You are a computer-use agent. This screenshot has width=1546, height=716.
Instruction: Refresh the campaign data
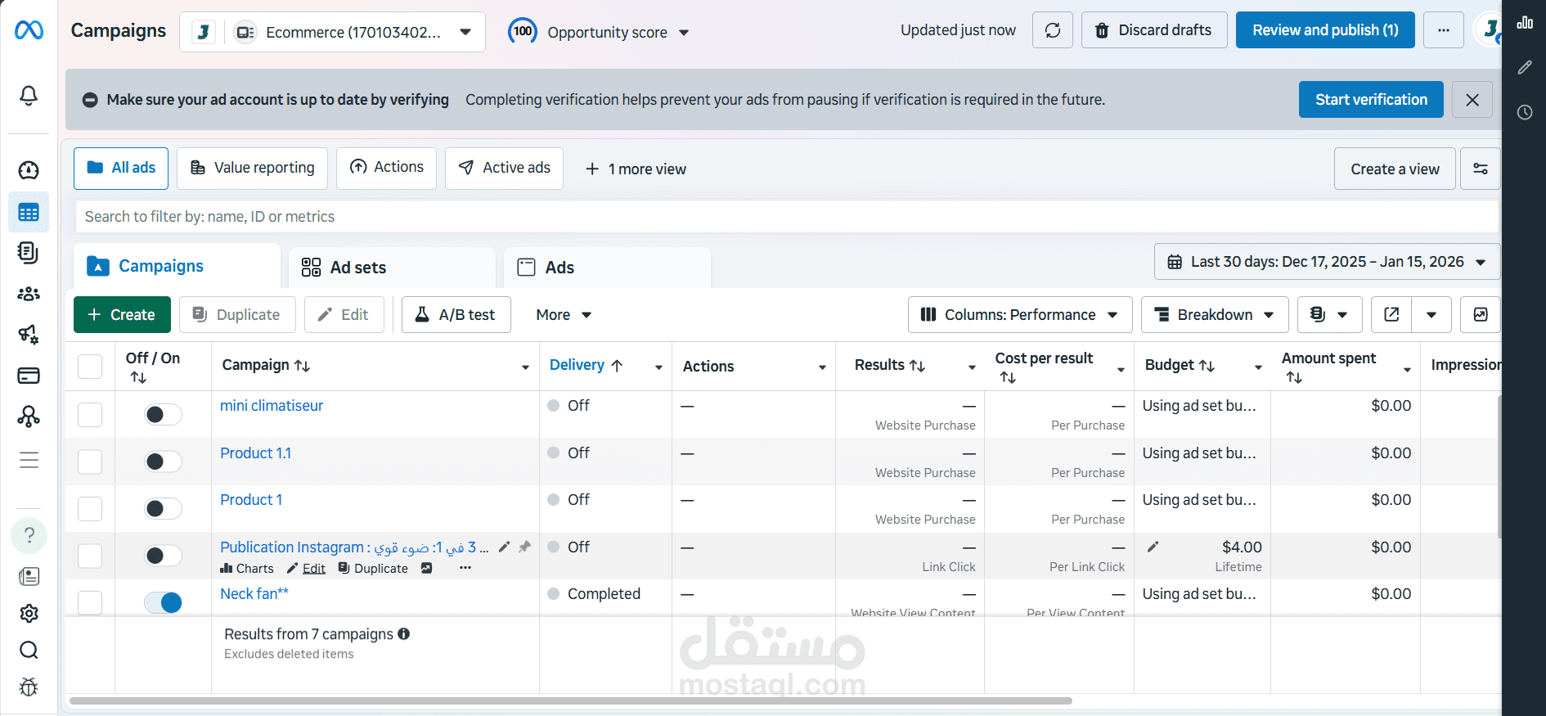tap(1053, 30)
